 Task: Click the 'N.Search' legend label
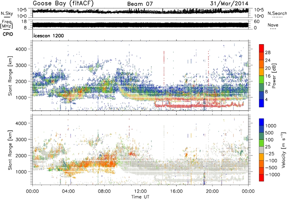[277, 13]
